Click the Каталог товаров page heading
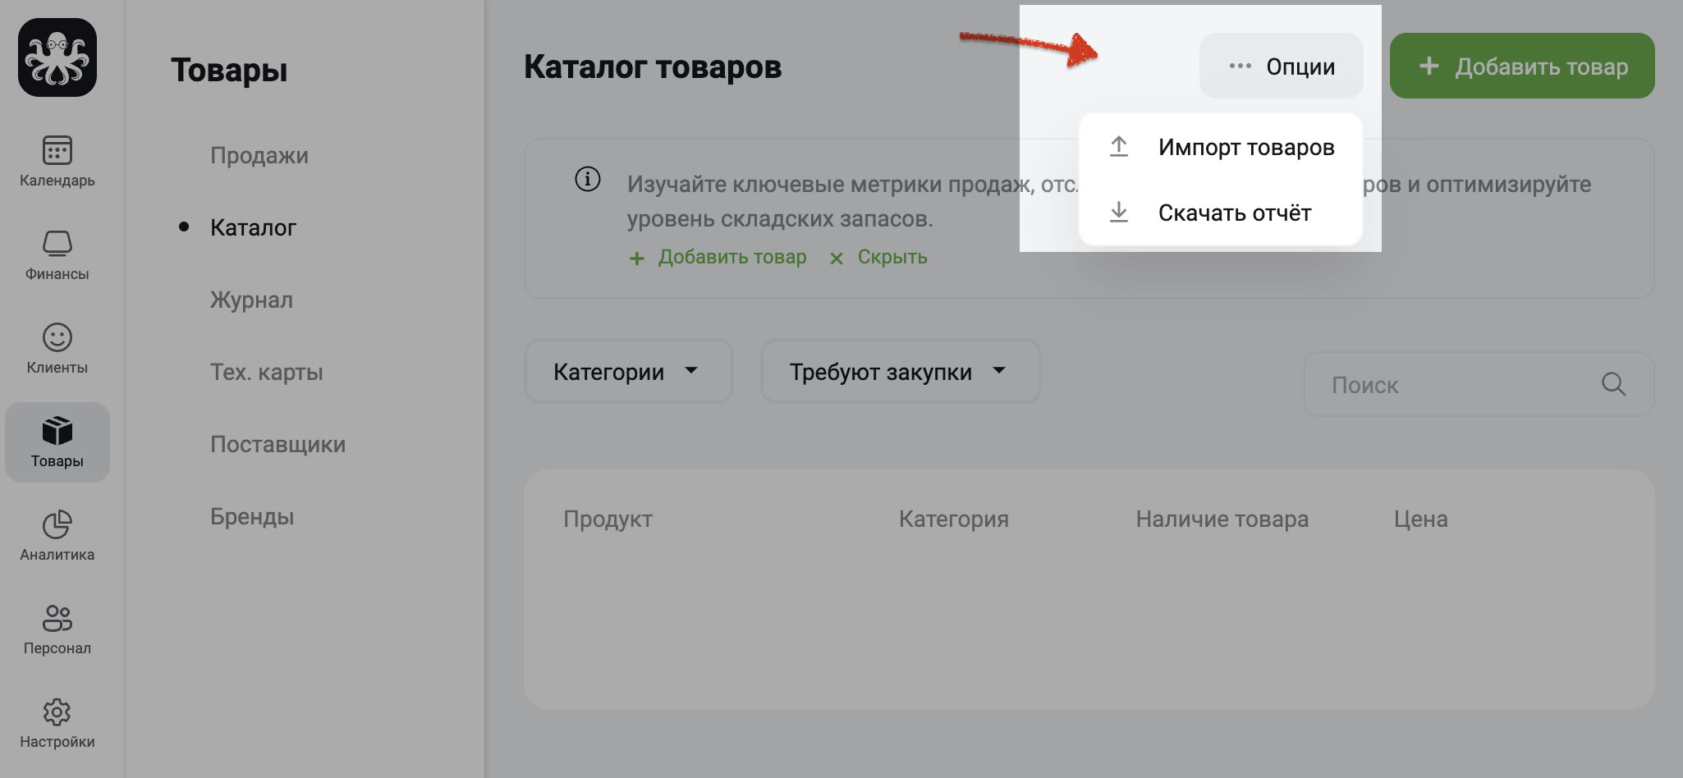 click(x=653, y=66)
